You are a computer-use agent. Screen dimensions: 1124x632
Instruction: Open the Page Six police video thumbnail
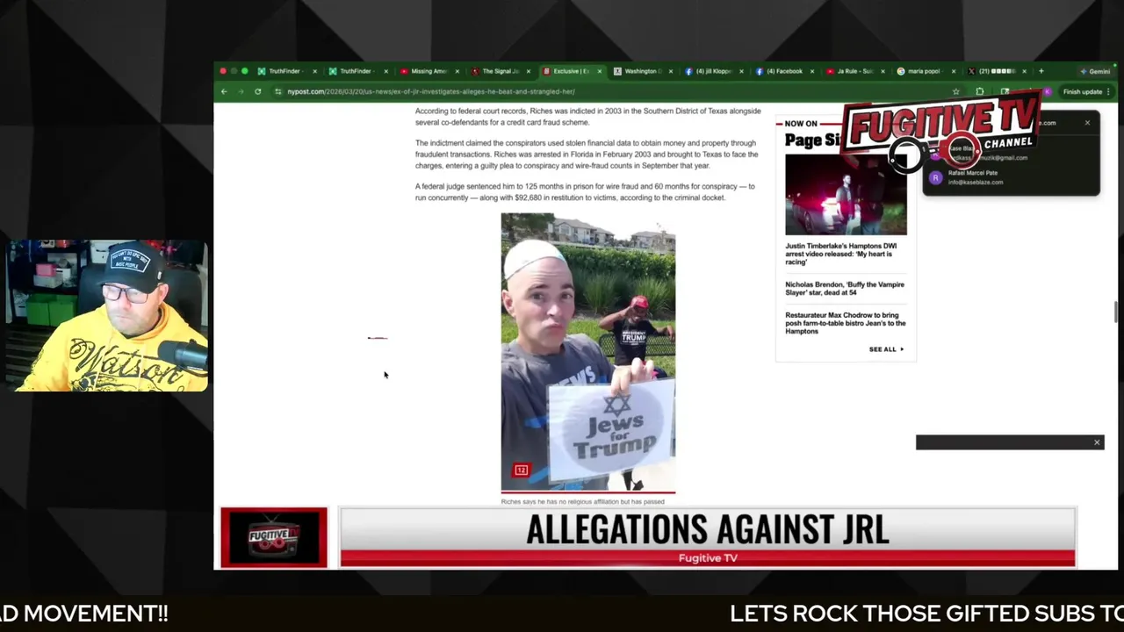(x=846, y=195)
